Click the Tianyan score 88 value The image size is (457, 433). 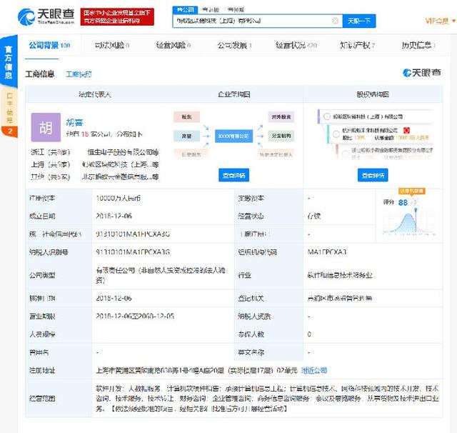click(x=403, y=202)
